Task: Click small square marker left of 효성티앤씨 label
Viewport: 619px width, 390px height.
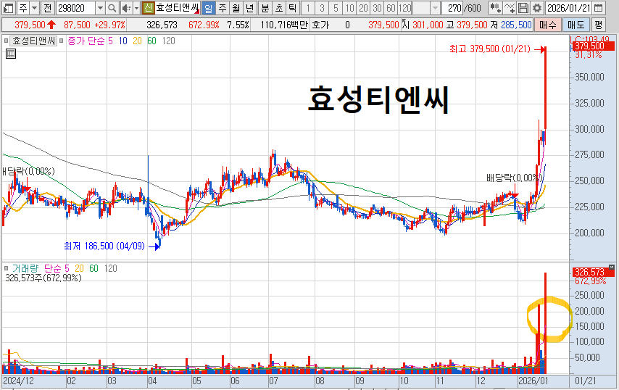Action: tap(6, 41)
